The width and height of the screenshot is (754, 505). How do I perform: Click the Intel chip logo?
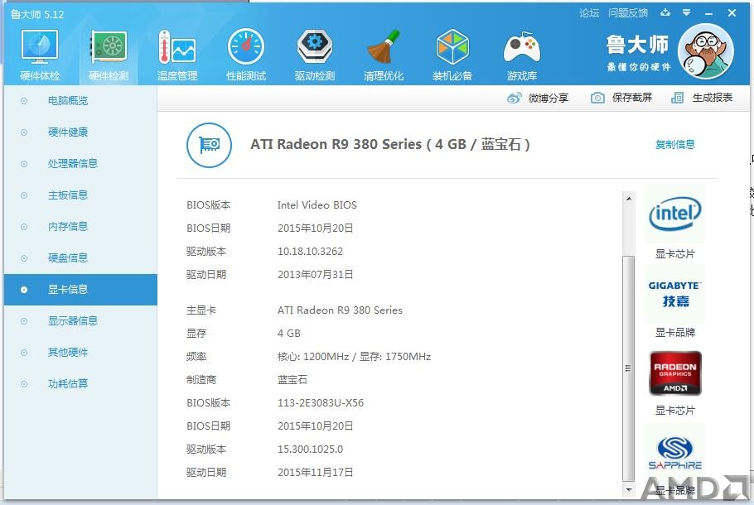coord(675,214)
